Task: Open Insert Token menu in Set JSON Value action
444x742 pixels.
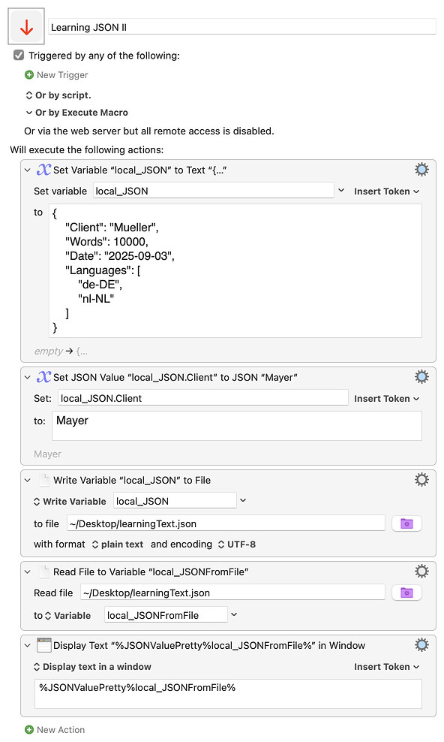Action: 386,399
